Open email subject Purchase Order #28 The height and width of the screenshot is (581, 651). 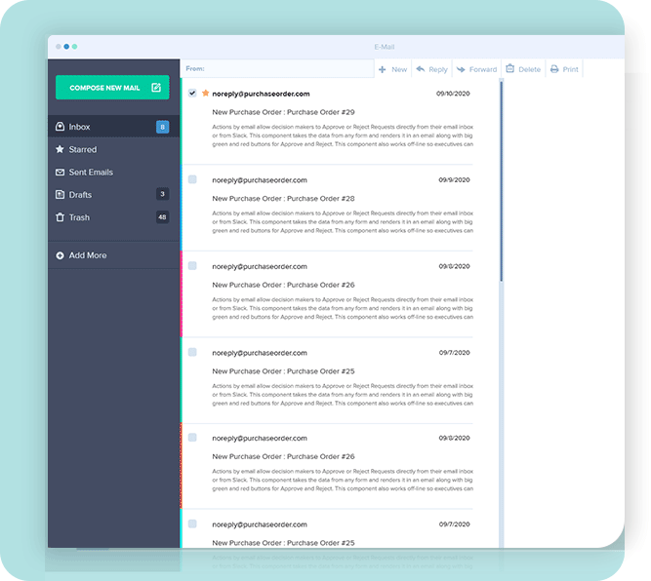(x=283, y=198)
